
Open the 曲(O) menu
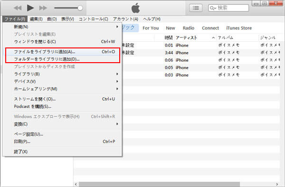pos(52,19)
